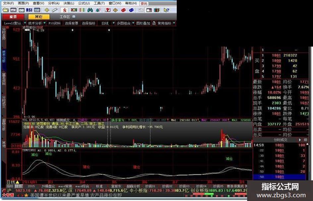Click the books library icon
Image resolution: width=313 pixels, height=201 pixels.
157,10
